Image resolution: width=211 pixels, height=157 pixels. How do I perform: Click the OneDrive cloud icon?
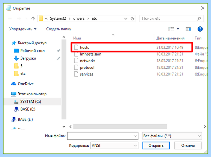(14, 84)
